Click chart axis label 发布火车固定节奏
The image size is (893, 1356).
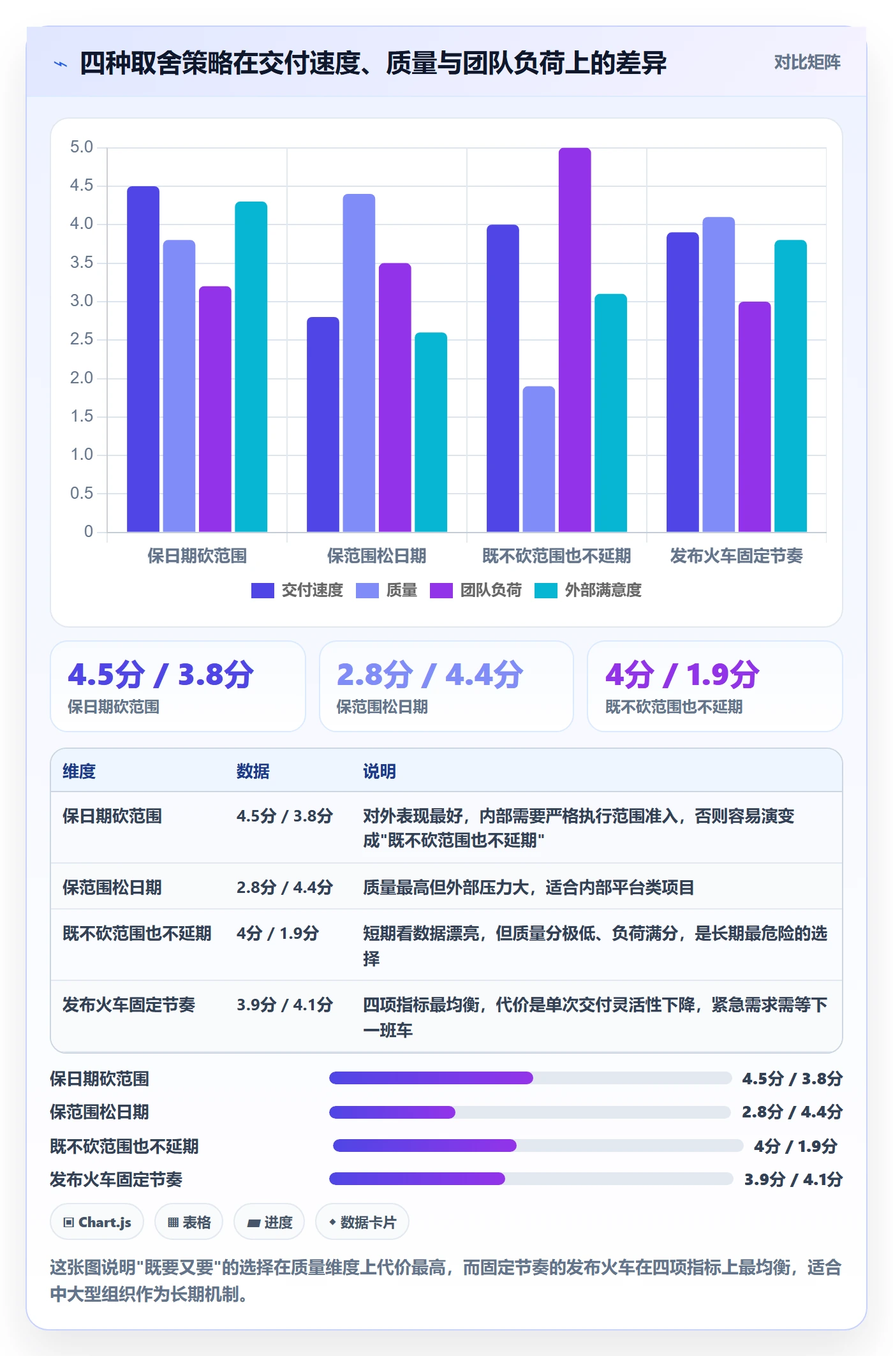(737, 556)
